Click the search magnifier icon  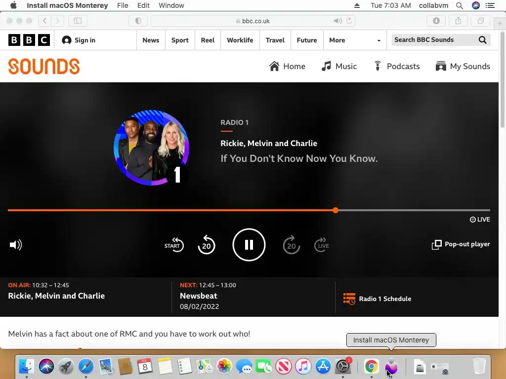pyautogui.click(x=482, y=39)
